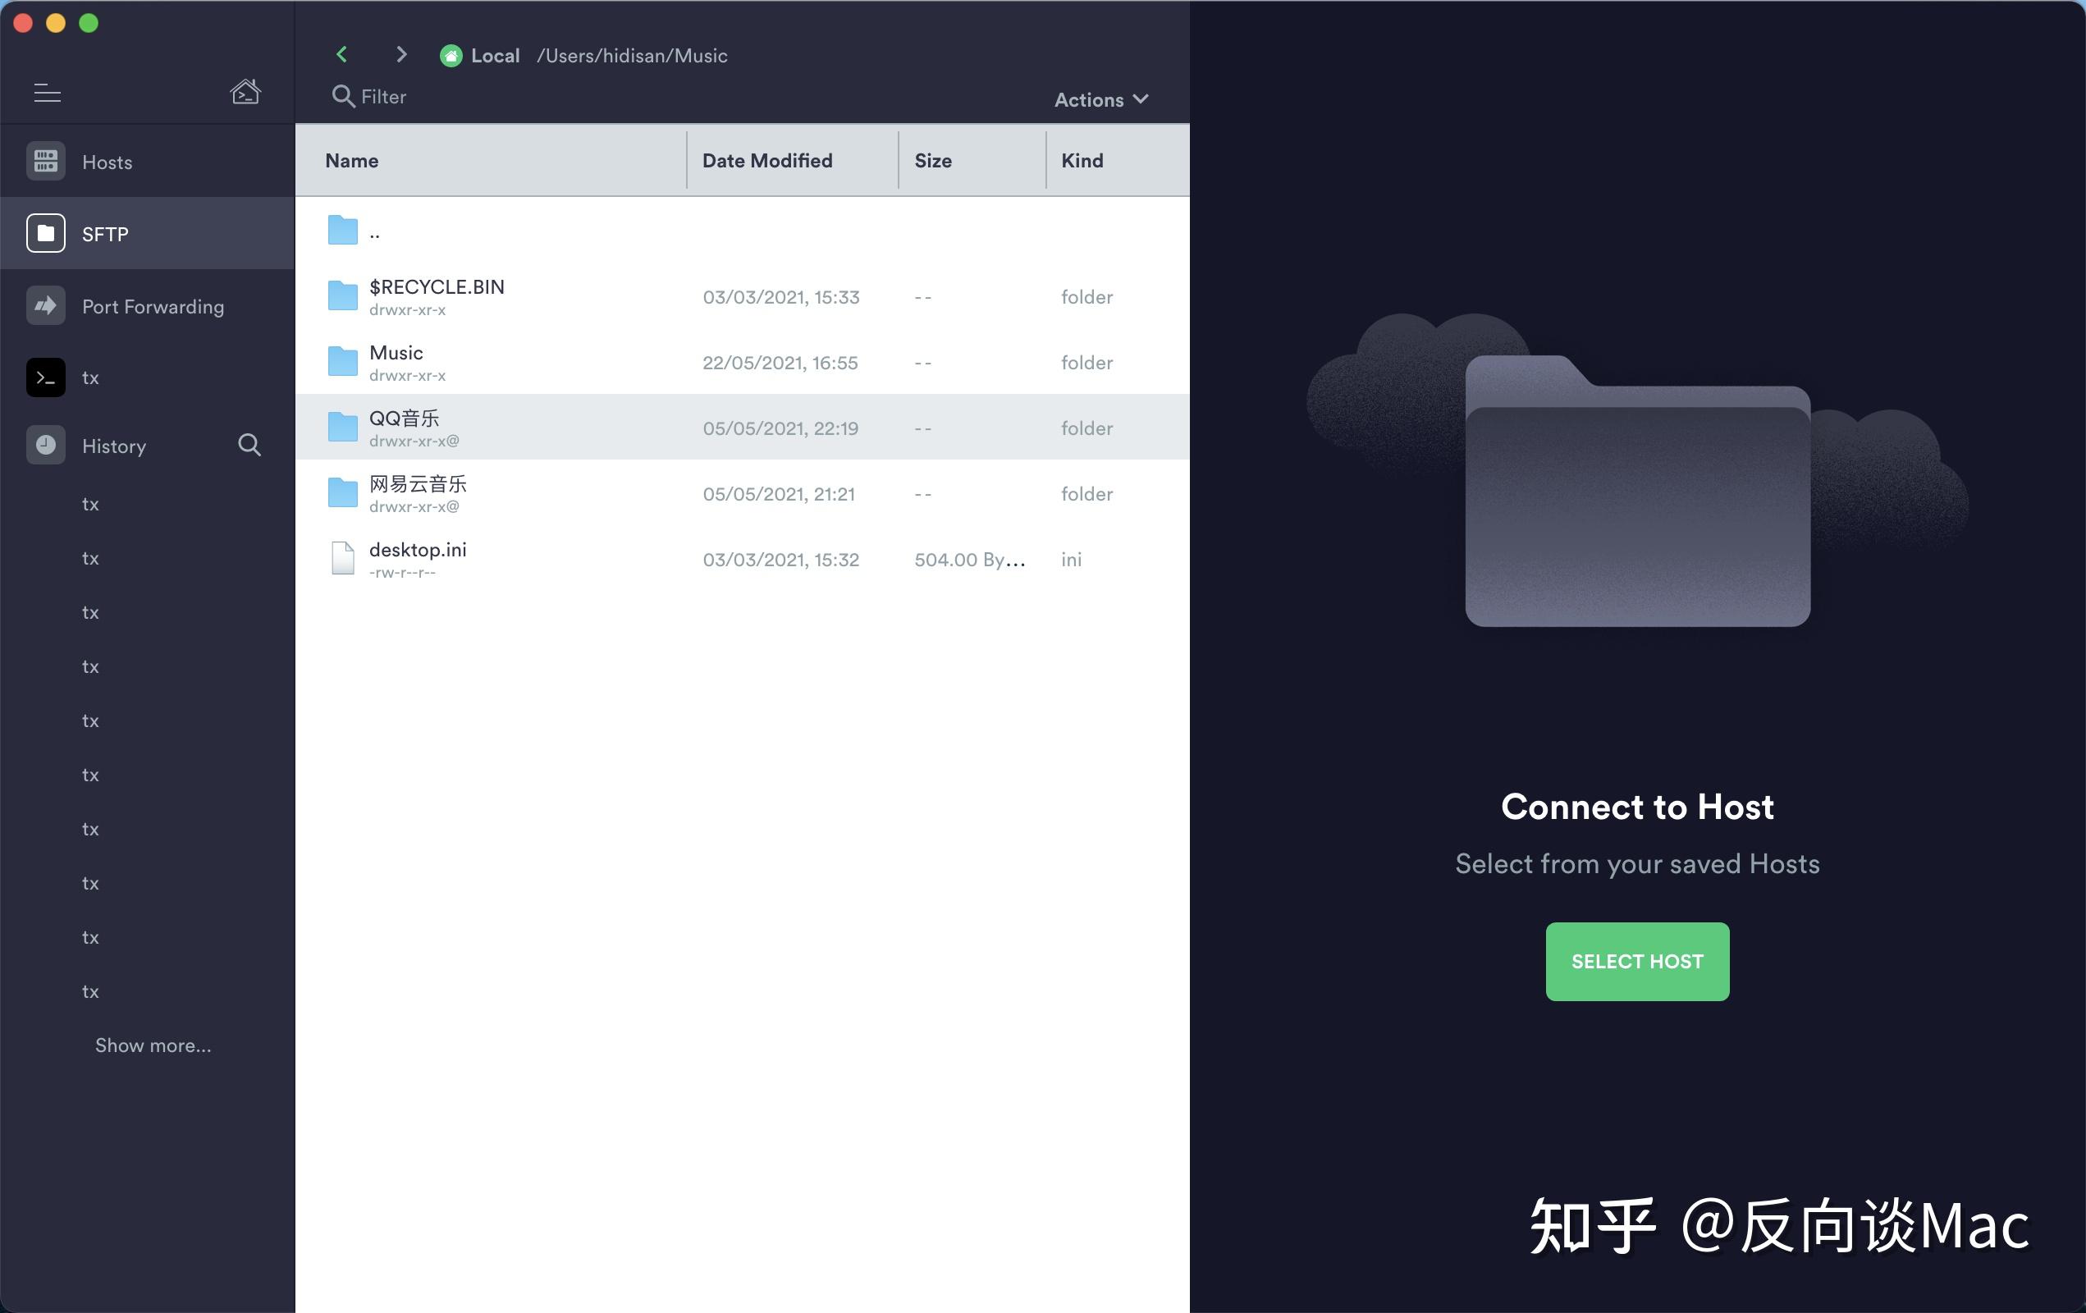Click the Connect to Host heading
The image size is (2086, 1313).
tap(1637, 807)
